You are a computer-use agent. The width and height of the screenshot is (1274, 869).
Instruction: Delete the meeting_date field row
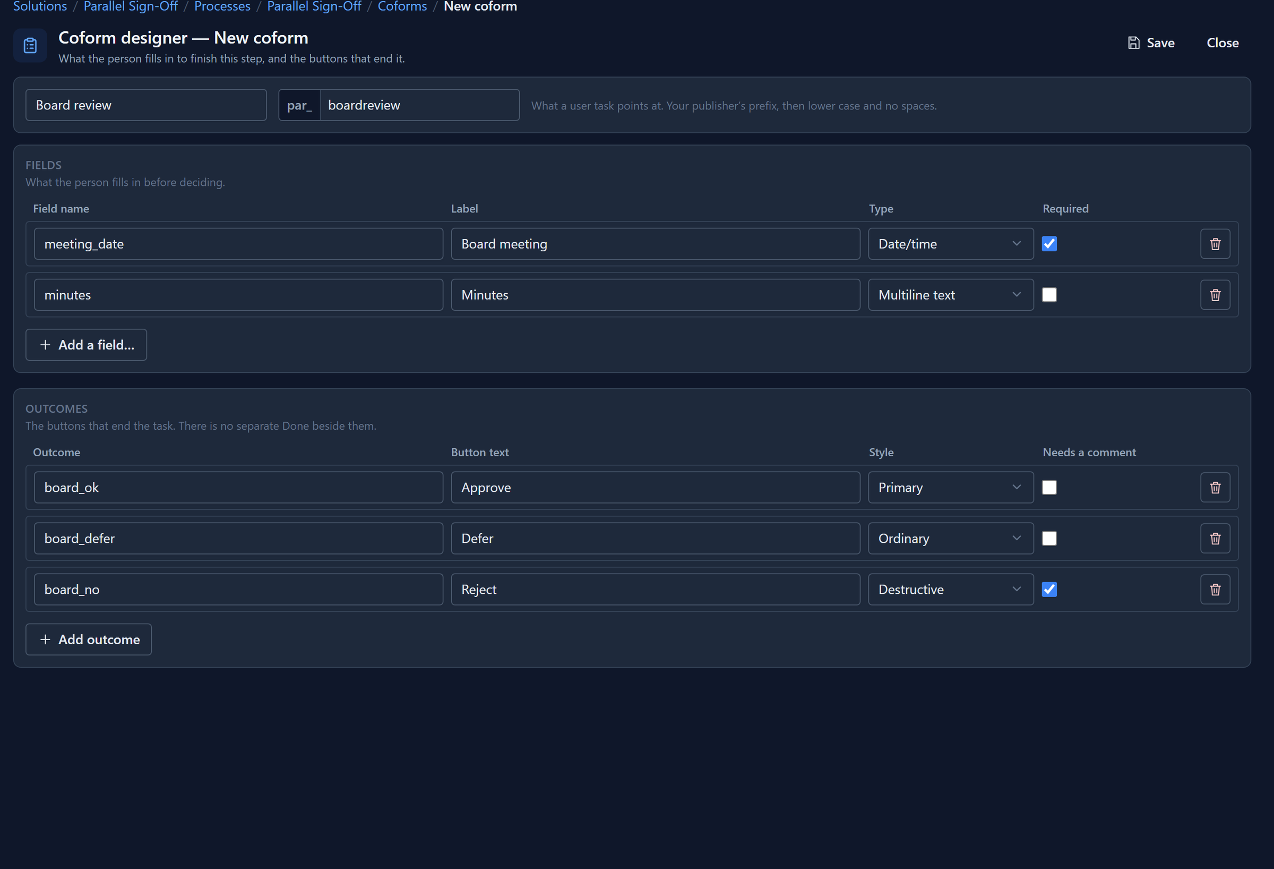point(1215,244)
